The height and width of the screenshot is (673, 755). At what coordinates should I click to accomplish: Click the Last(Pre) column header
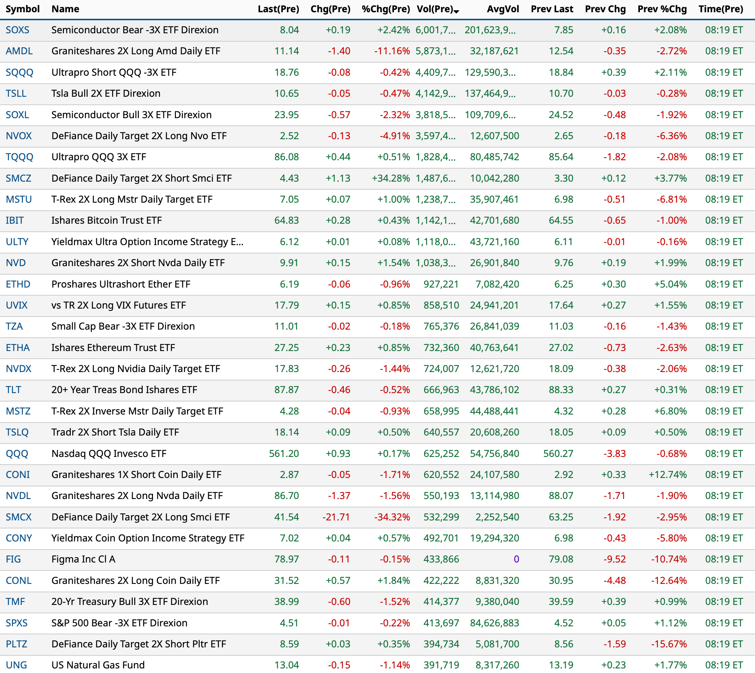[x=278, y=9]
